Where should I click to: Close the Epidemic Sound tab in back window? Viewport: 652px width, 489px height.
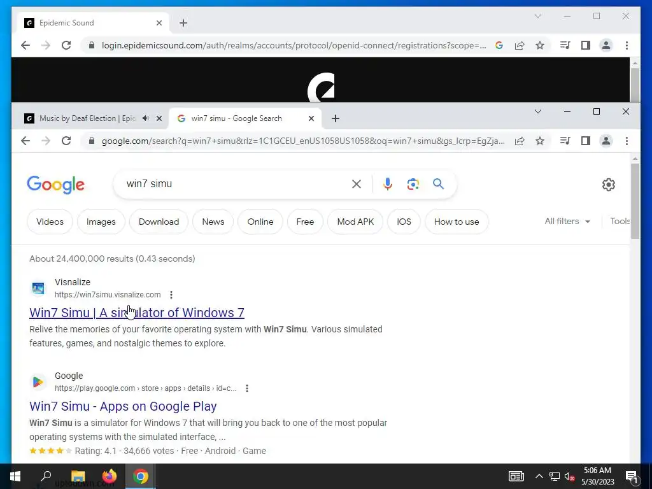(x=159, y=23)
